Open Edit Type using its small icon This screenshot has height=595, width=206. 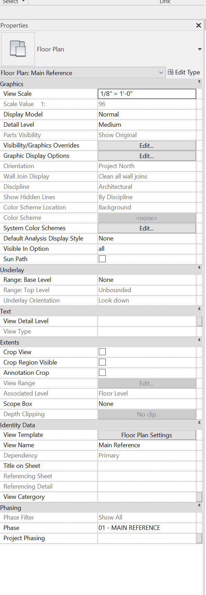tap(171, 72)
